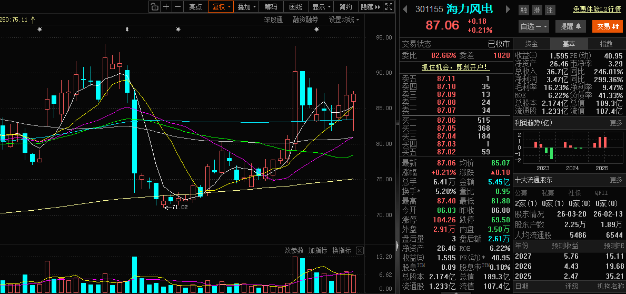The image size is (626, 294).
Task: Activate the 画线 drawing tool
Action: (x=296, y=7)
